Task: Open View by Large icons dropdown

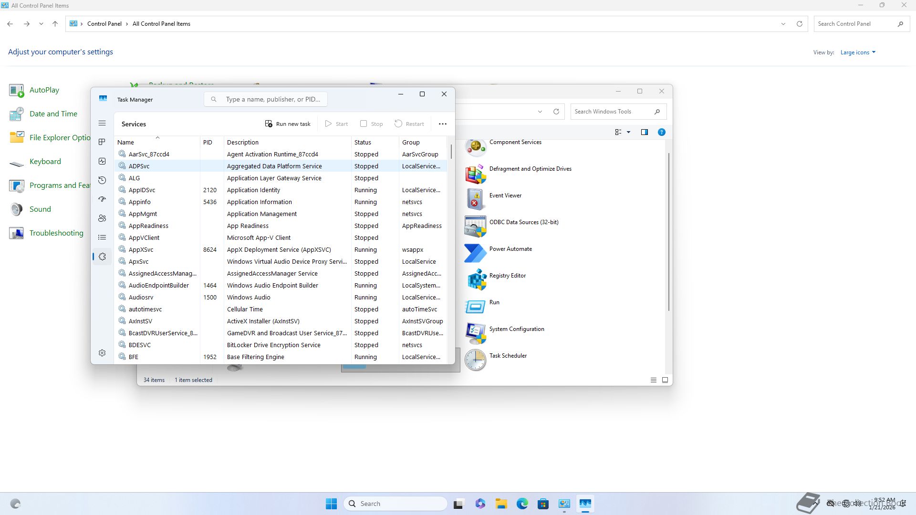Action: point(858,52)
